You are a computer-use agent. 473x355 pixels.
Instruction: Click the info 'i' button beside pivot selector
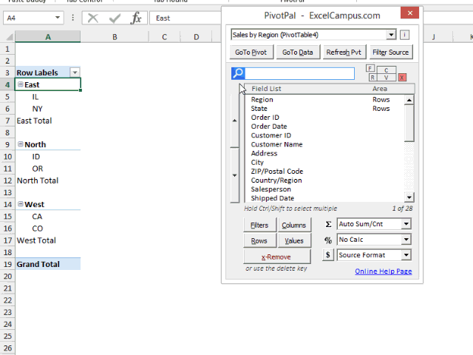(x=404, y=35)
